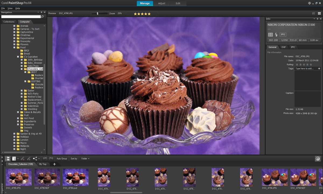Set a five-star rating on the preview image

coord(149,14)
